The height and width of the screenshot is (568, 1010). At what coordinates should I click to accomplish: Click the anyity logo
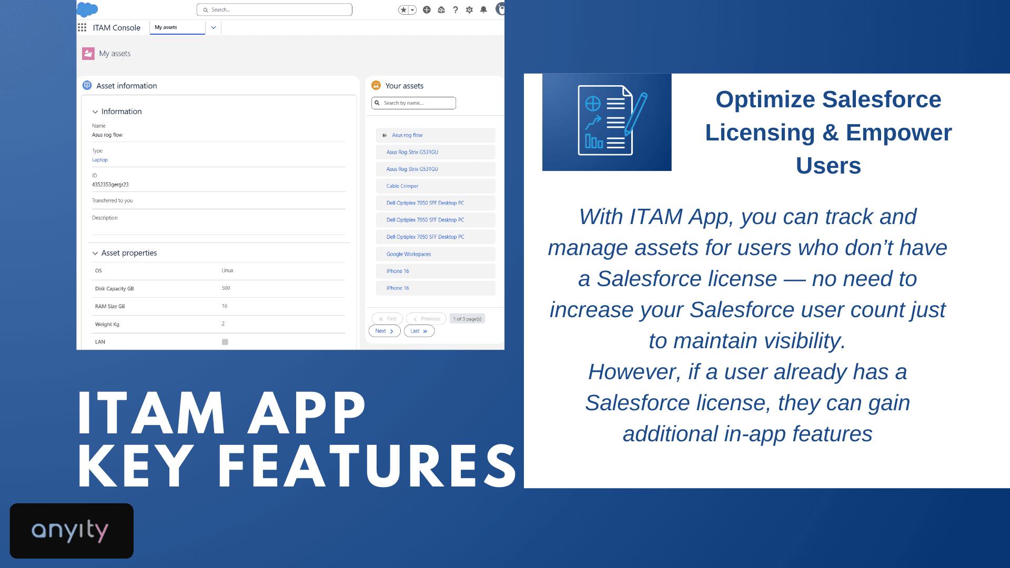[72, 531]
